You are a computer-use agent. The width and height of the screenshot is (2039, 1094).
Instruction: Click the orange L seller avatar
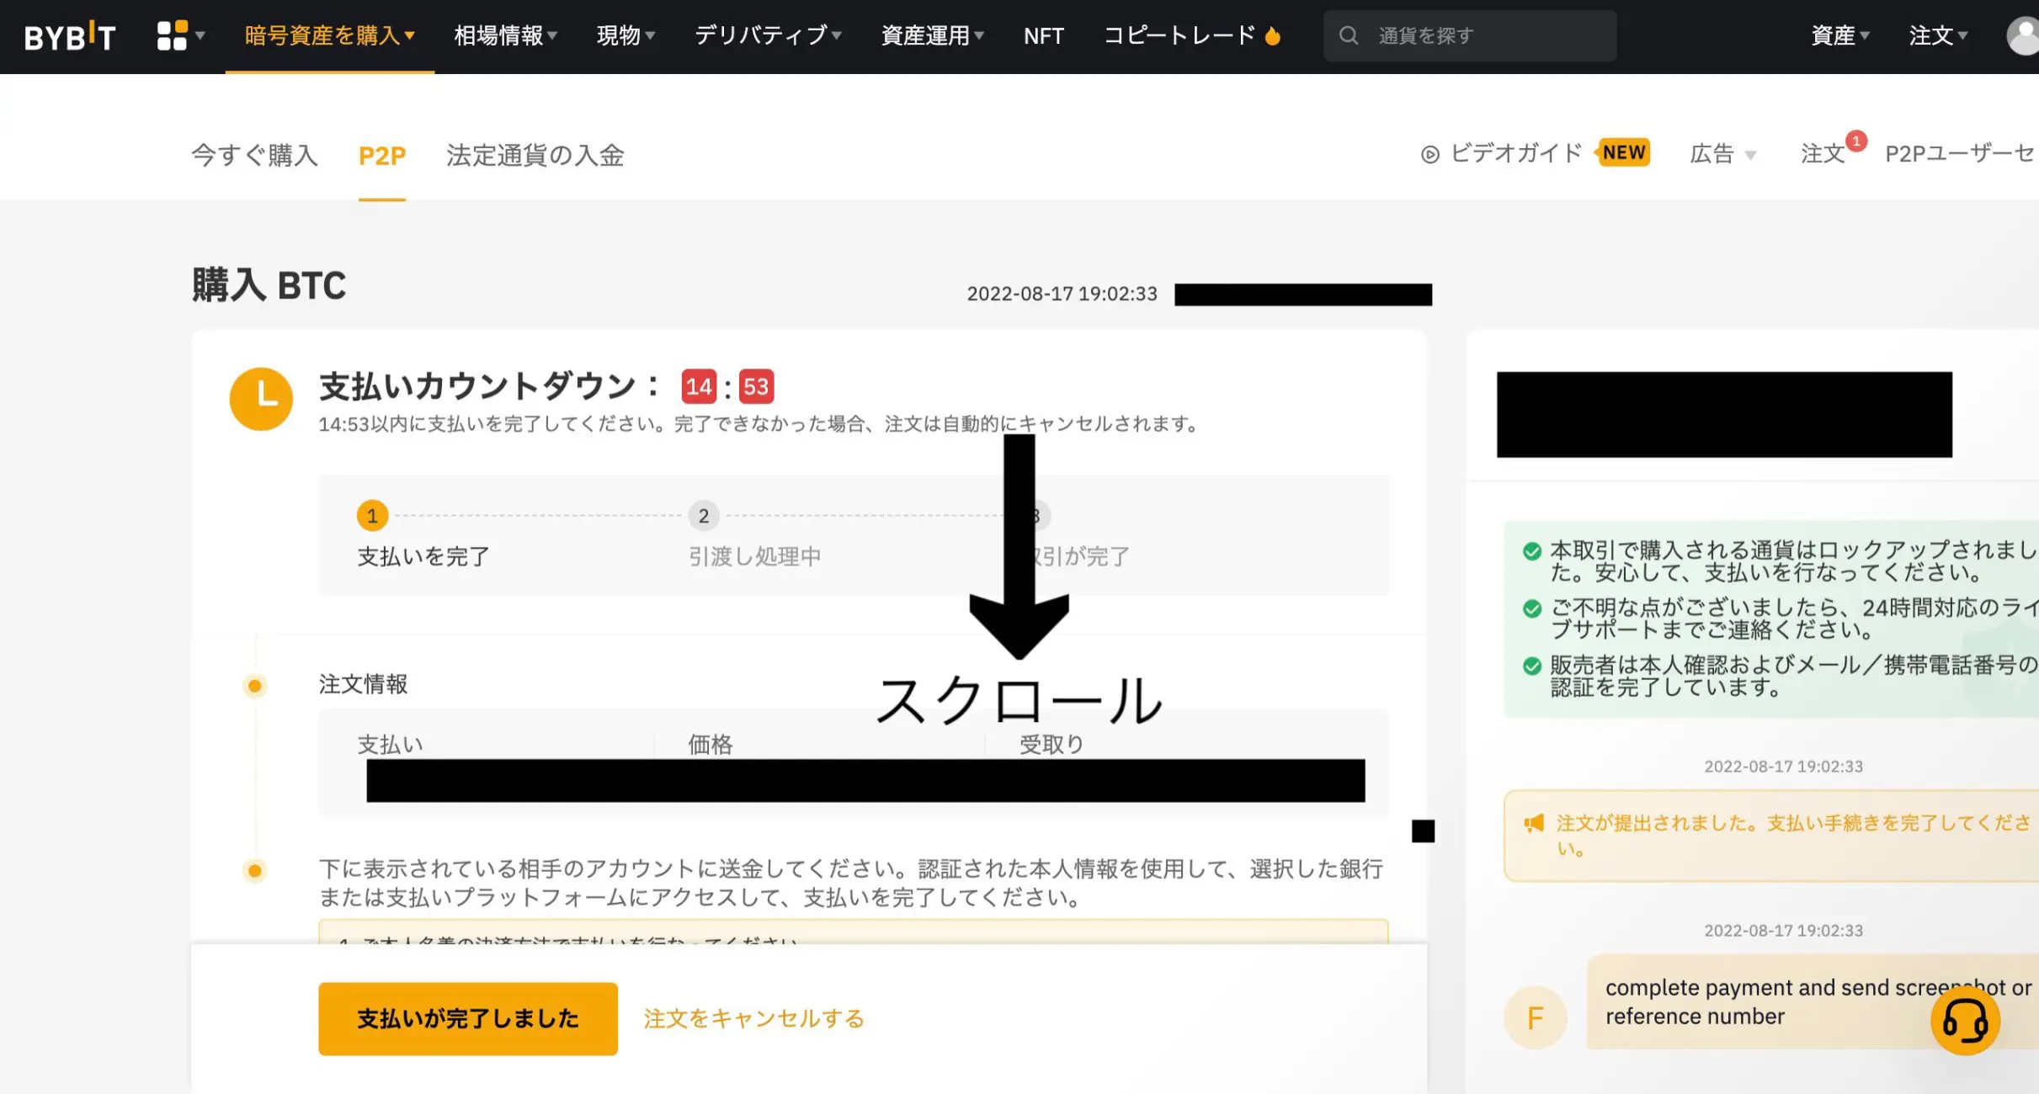tap(261, 398)
